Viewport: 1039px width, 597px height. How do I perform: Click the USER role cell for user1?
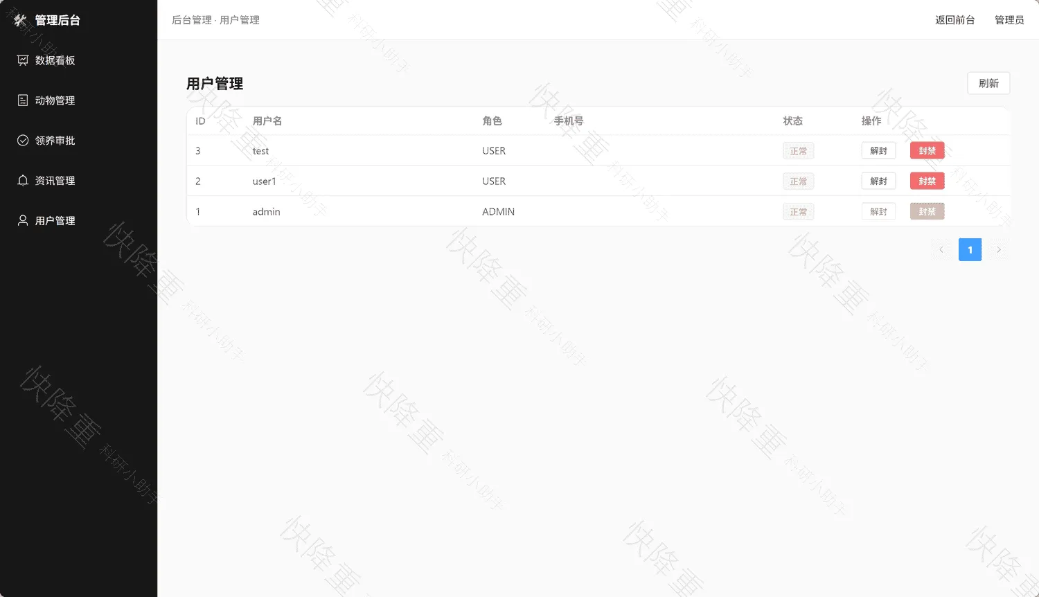point(494,181)
